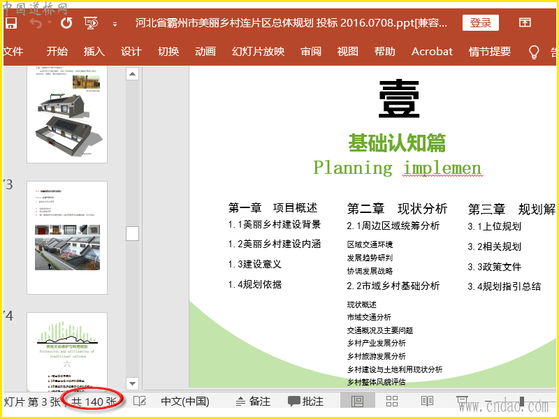Toggle the 批注 comments pane
Screen dimensions: 559x419
[306, 402]
